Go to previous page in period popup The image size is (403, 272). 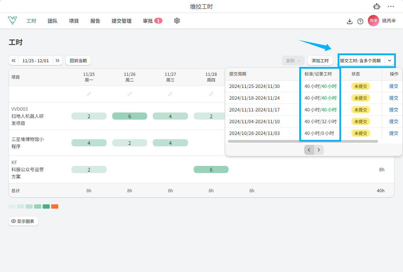(x=309, y=150)
